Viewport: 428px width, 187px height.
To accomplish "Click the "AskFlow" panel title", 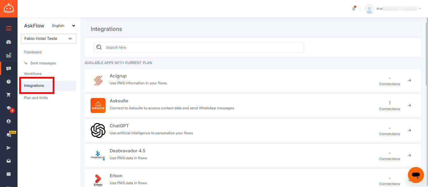I will [34, 26].
